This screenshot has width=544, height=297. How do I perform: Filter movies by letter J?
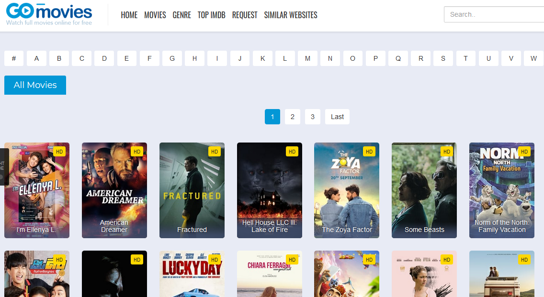point(240,58)
